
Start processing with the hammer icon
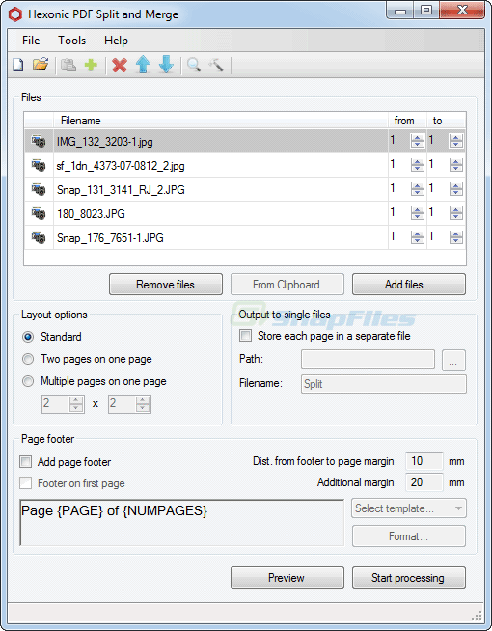(x=216, y=65)
